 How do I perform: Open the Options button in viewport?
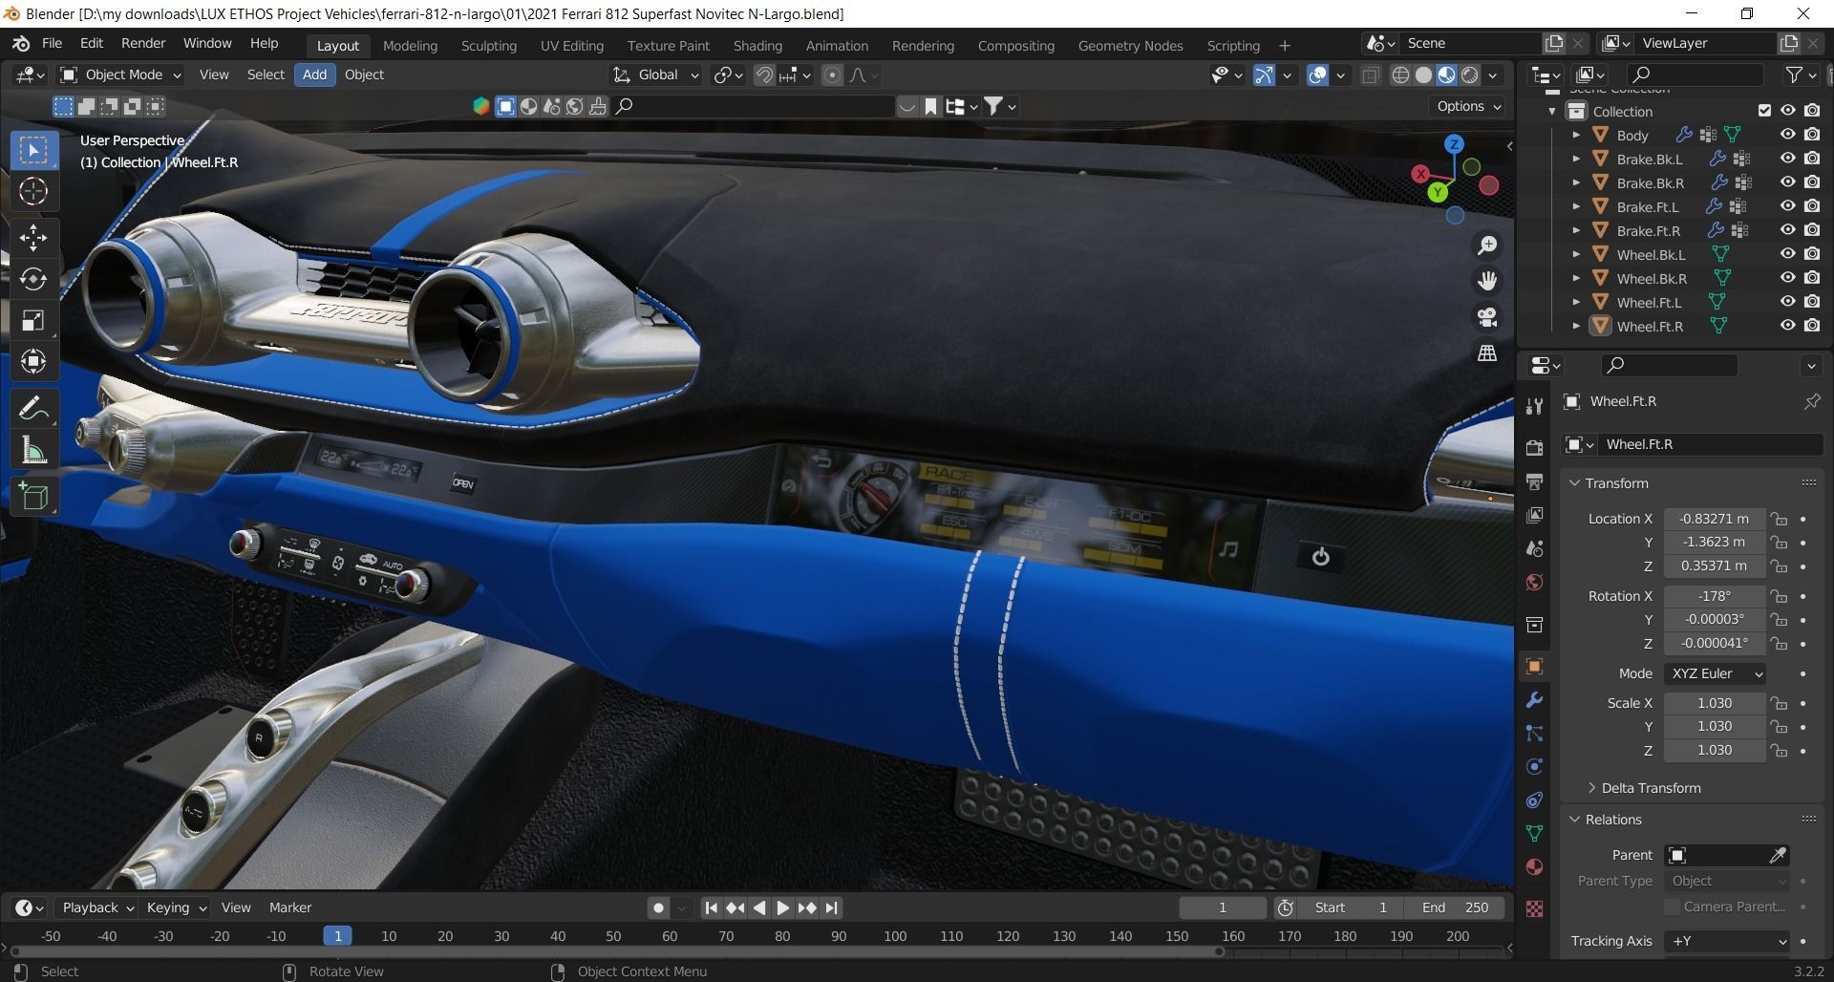1469,106
